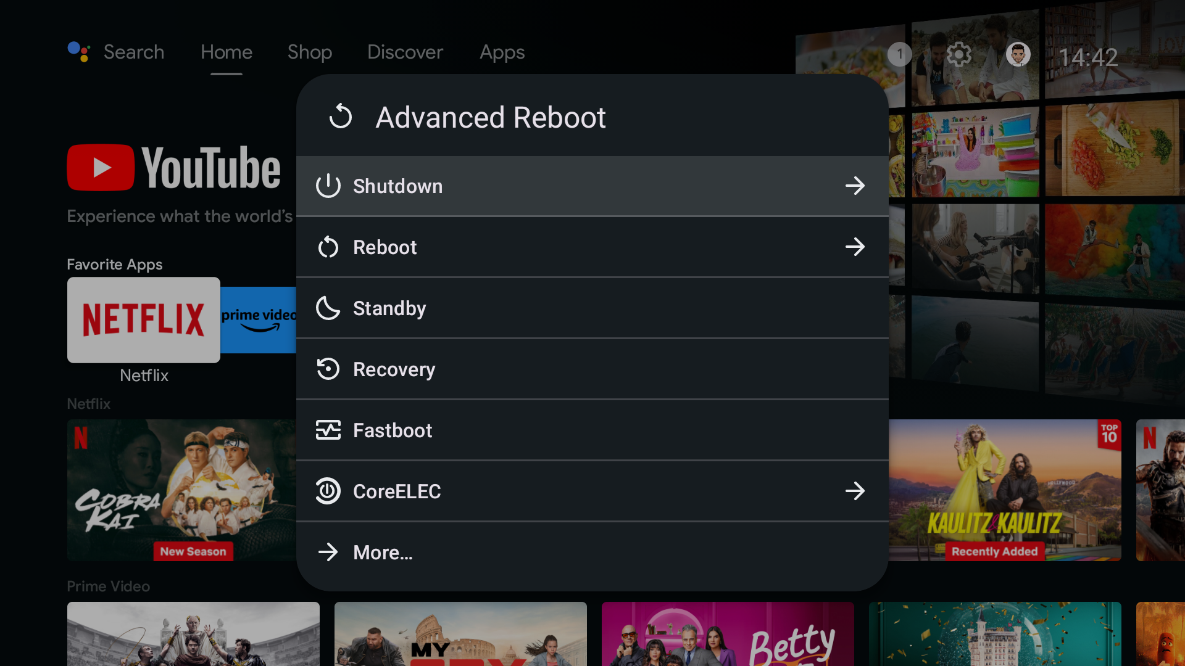Click the Netflix row heading above Cobra Kai
The height and width of the screenshot is (666, 1185).
point(89,403)
